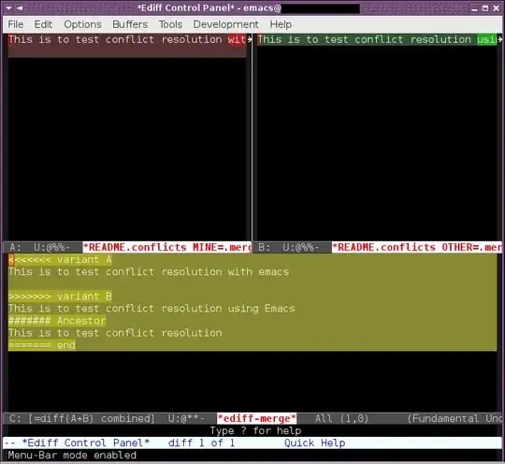Open the Buffers menu
The image size is (505, 464).
point(130,24)
